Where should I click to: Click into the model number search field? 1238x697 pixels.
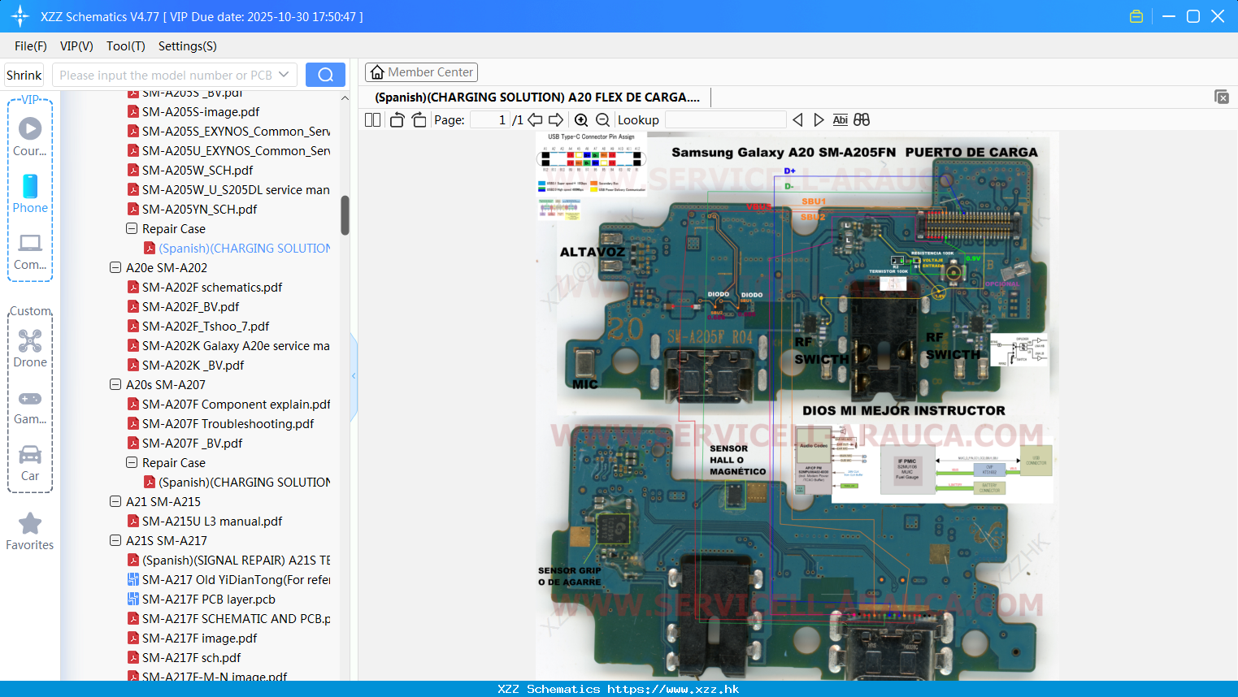click(167, 75)
